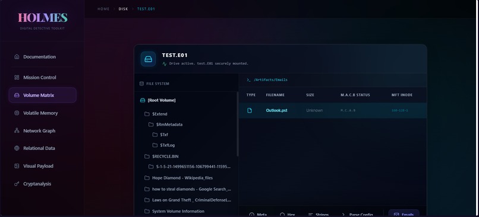479x217 pixels.
Task: Click the Cryptanalysis key icon
Action: coord(17,184)
